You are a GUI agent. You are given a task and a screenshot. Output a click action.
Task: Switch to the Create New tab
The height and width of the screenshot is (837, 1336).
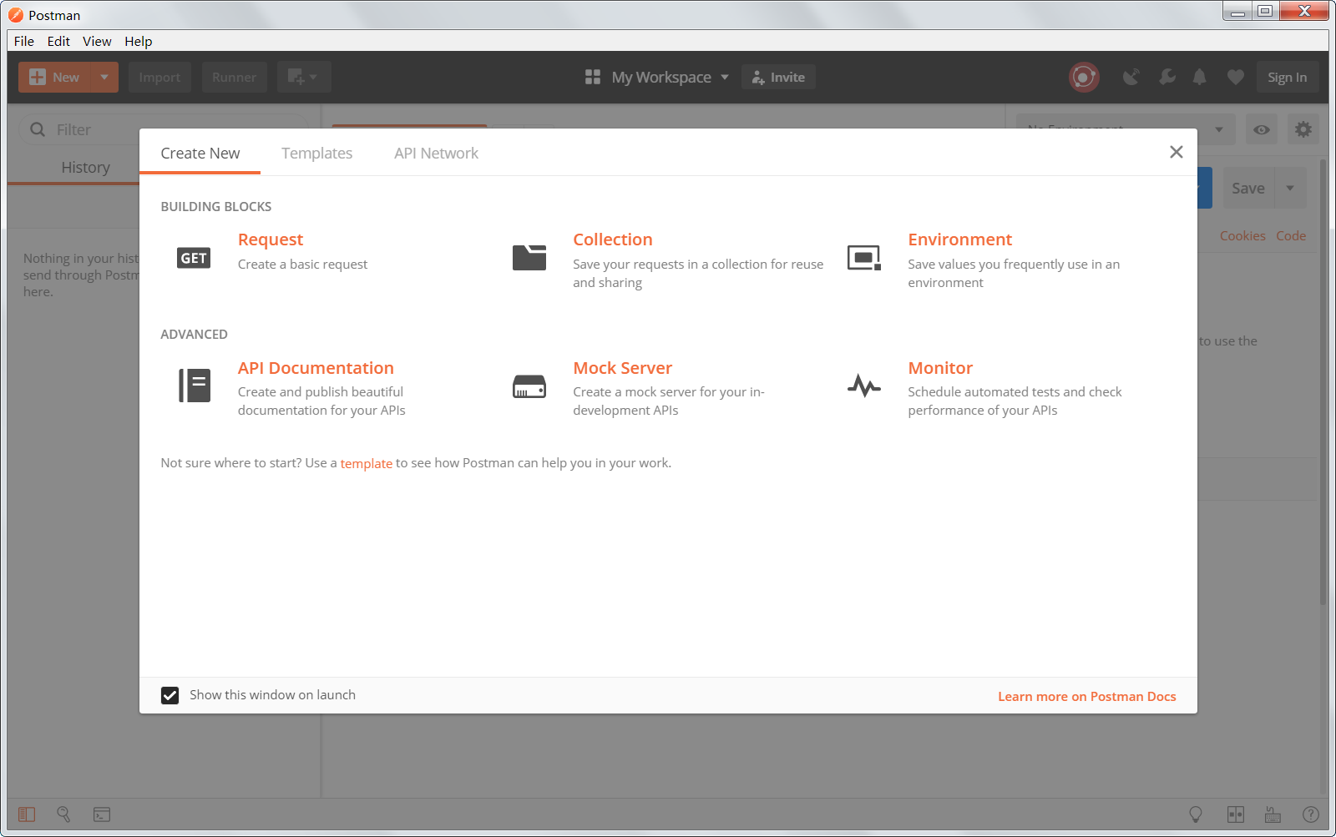coord(200,154)
